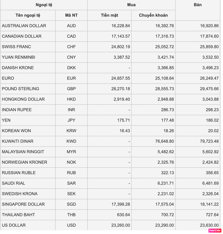Select the SWISS FRANC row name
Image resolution: width=223 pixels, height=234 pixels.
point(16,47)
